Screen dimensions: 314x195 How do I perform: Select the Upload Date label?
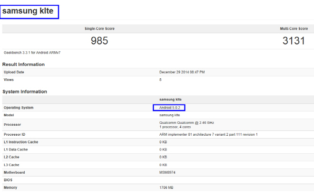point(14,72)
